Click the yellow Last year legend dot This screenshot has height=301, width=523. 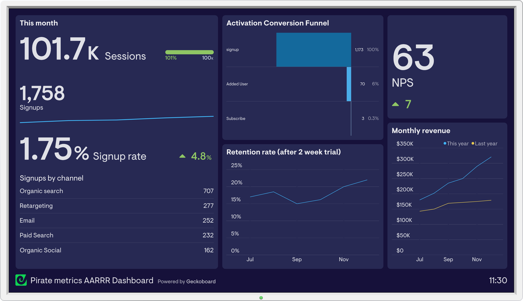(472, 143)
